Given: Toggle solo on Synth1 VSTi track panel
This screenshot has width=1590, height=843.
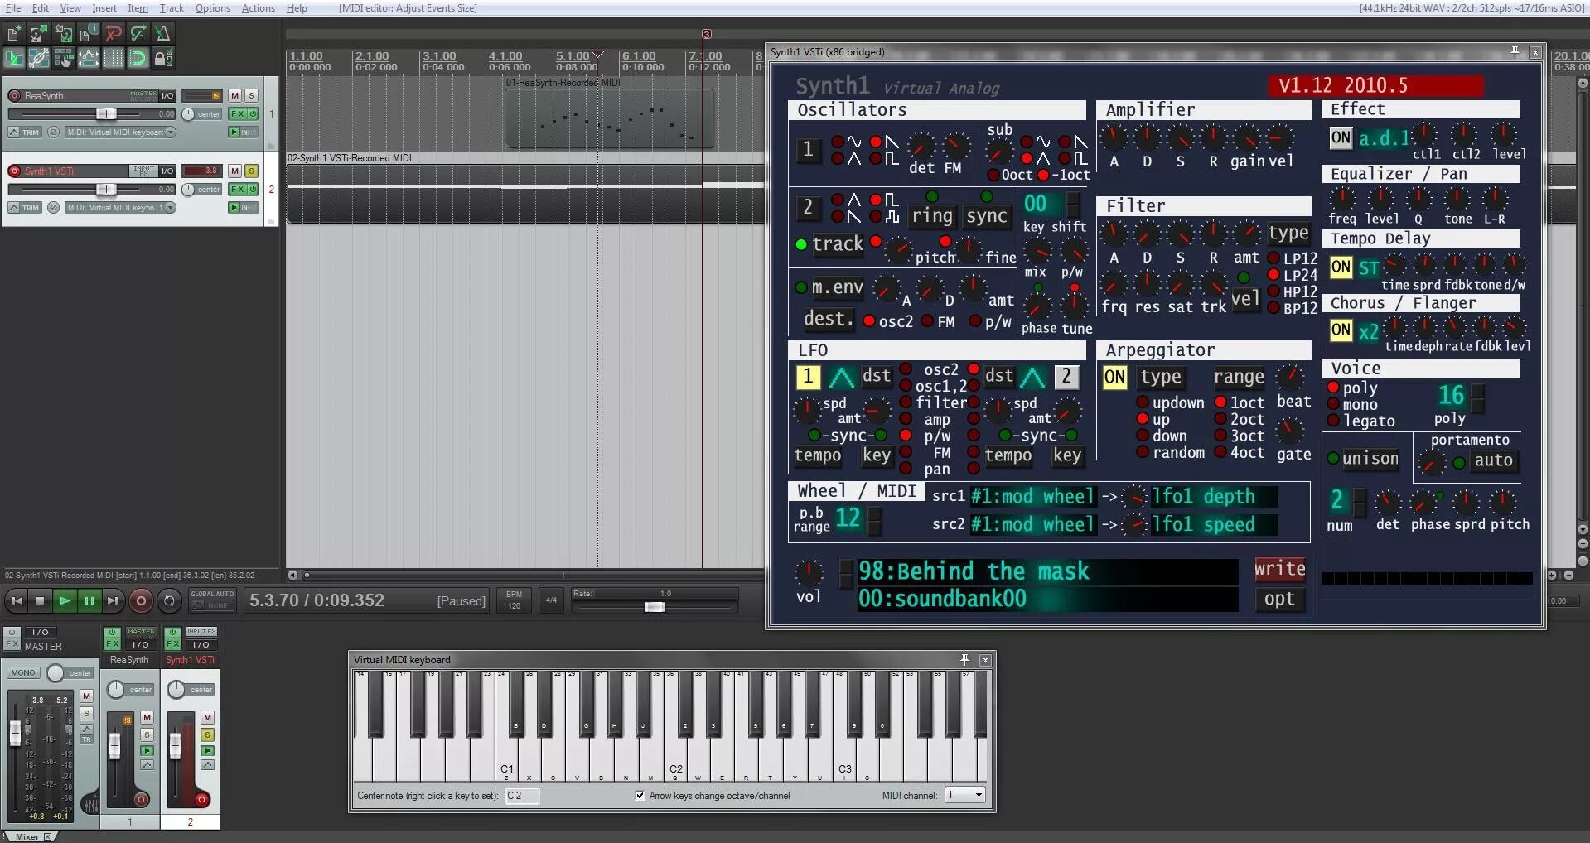Looking at the screenshot, I should 251,171.
